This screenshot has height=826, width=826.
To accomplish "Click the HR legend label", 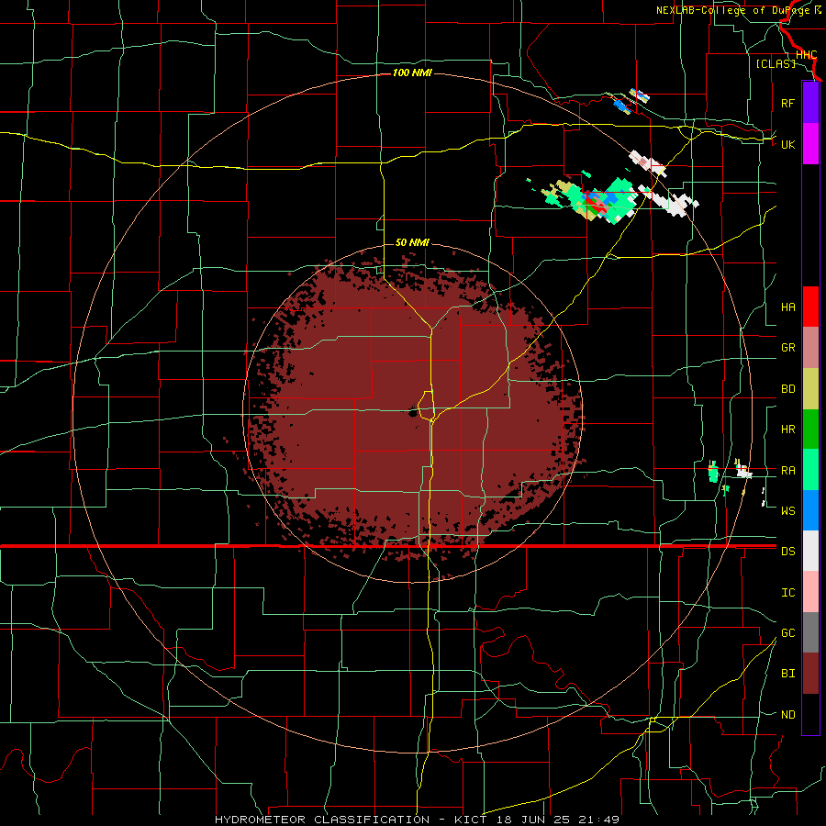I will [787, 430].
